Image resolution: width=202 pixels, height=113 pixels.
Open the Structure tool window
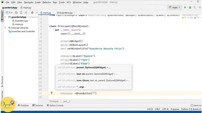click(x=2, y=82)
